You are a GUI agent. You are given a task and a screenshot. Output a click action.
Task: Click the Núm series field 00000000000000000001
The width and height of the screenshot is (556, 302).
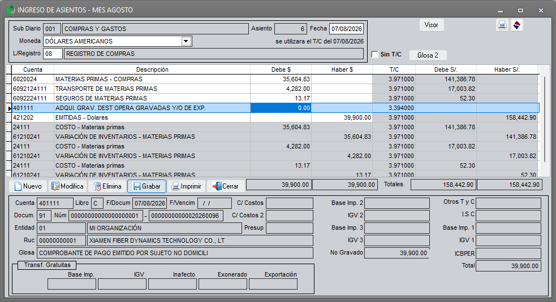[106, 216]
